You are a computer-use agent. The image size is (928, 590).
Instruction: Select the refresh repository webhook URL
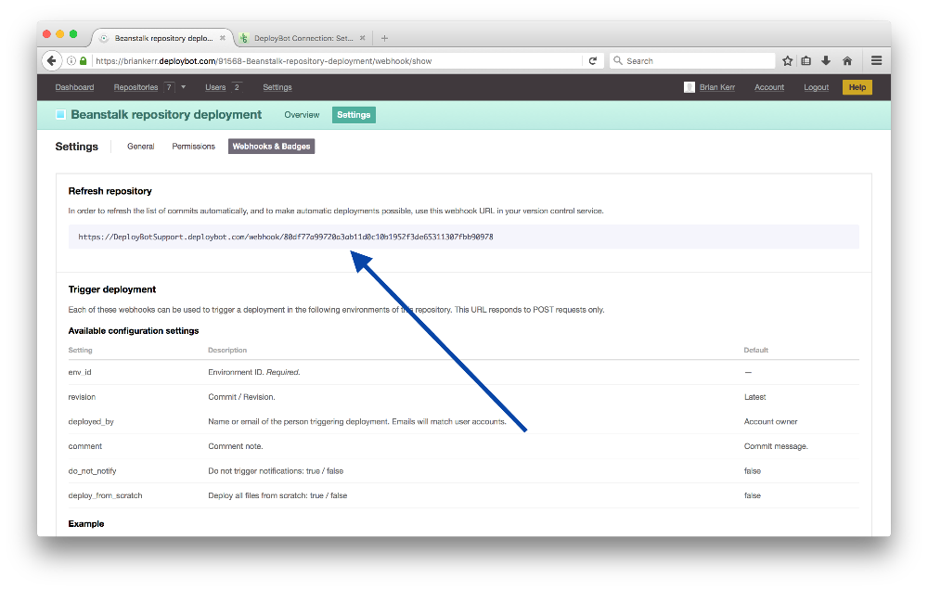pyautogui.click(x=285, y=237)
